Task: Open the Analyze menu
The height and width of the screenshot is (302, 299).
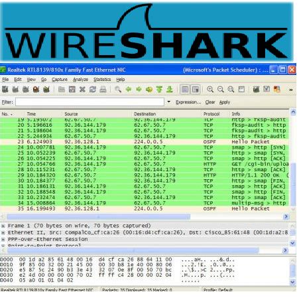Action: click(80, 80)
